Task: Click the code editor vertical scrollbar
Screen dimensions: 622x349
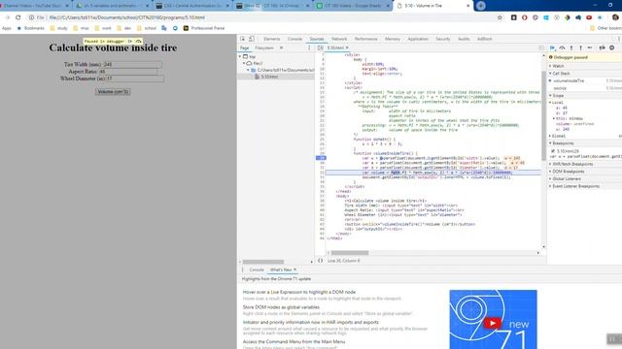Action: (544, 114)
